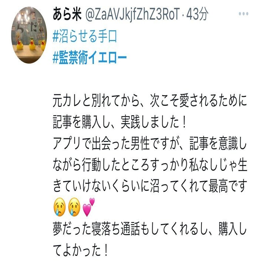Open the あら米 display name profile

coord(67,14)
